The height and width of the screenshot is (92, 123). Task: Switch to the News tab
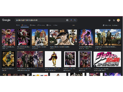(49, 25)
